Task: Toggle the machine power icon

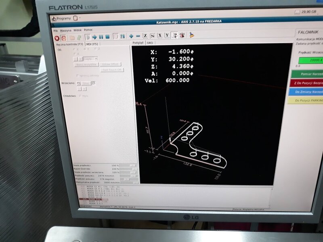Action: click(x=64, y=38)
